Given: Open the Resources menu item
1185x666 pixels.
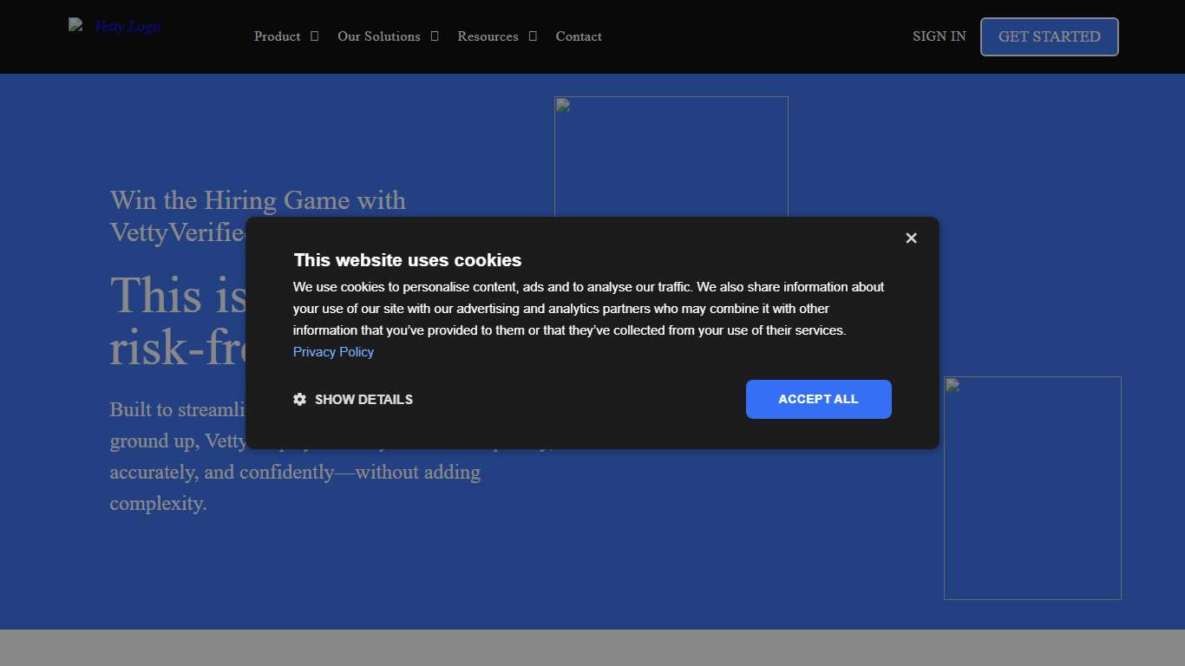Looking at the screenshot, I should point(488,36).
